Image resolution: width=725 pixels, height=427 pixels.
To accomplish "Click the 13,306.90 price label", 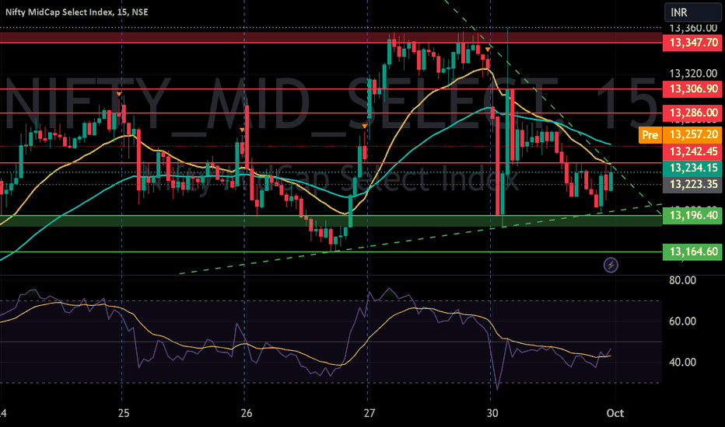I will click(692, 89).
